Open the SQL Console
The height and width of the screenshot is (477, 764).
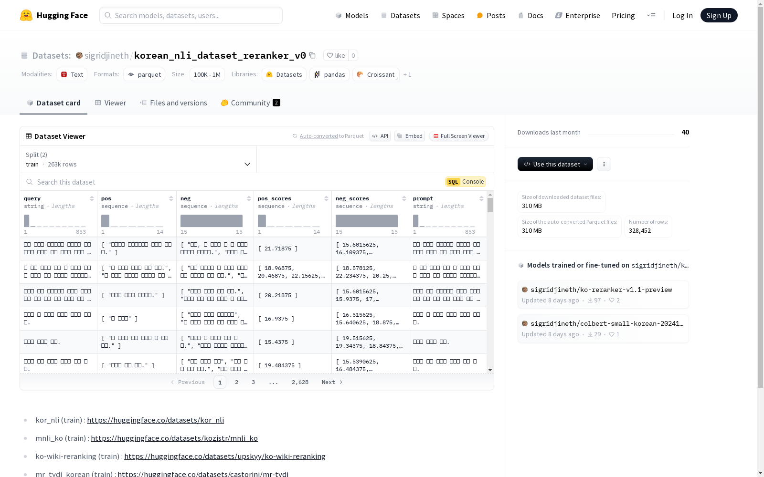(466, 182)
